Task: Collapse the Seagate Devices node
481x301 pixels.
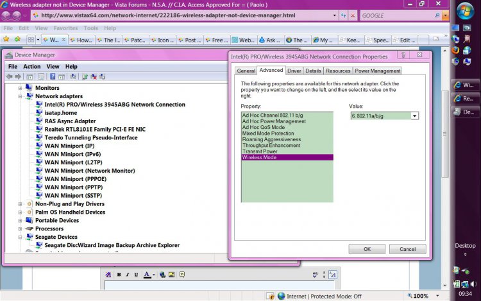Action: 20,237
